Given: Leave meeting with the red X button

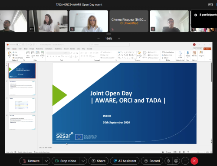Looking at the screenshot, I should (x=194, y=161).
